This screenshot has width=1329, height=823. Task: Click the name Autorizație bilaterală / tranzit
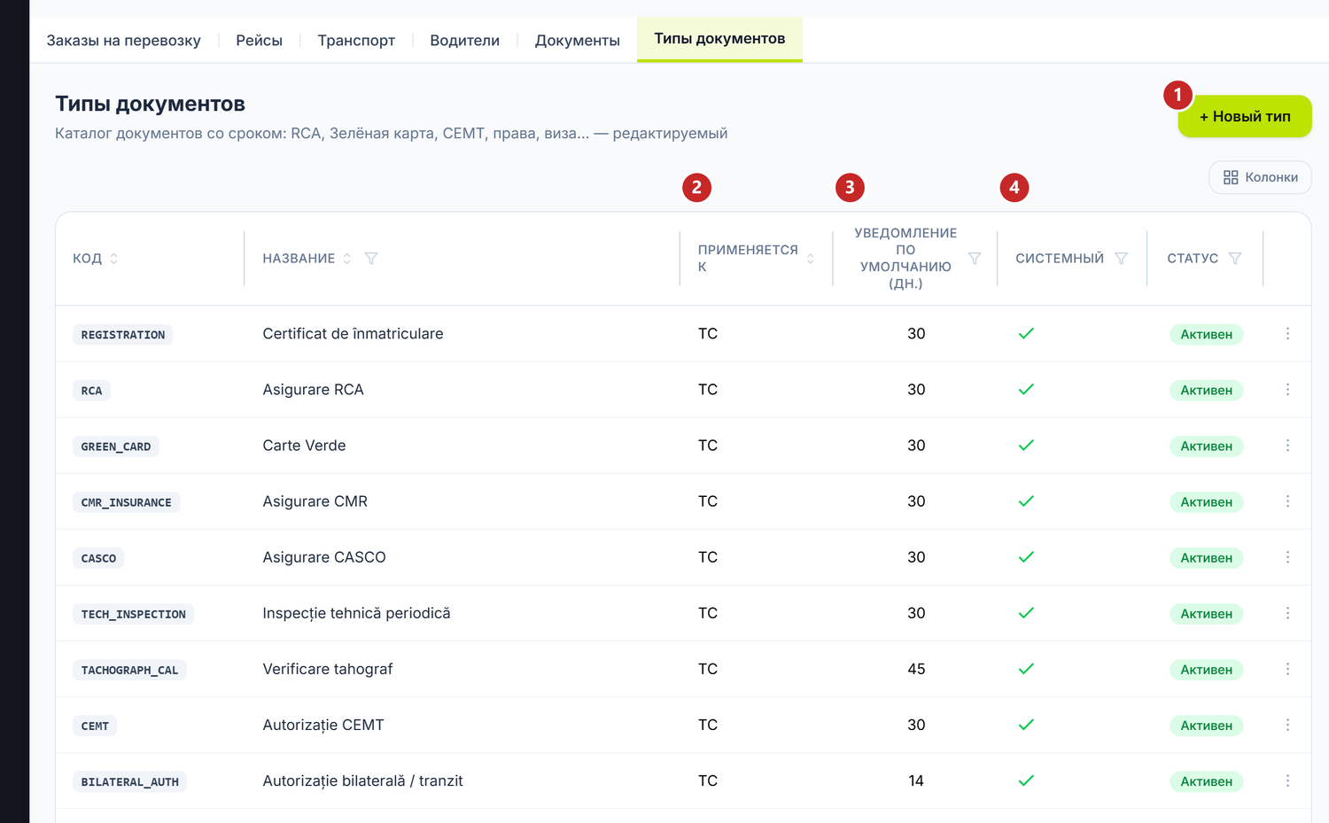click(x=362, y=780)
